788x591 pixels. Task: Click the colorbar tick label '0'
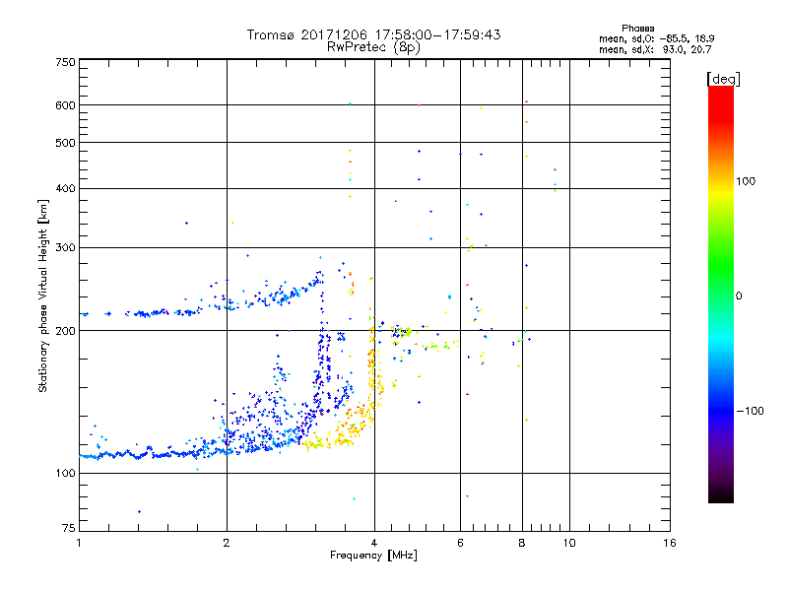pyautogui.click(x=739, y=296)
